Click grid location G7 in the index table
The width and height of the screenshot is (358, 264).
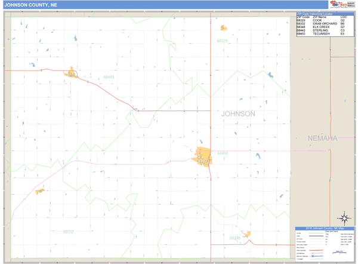point(342,27)
